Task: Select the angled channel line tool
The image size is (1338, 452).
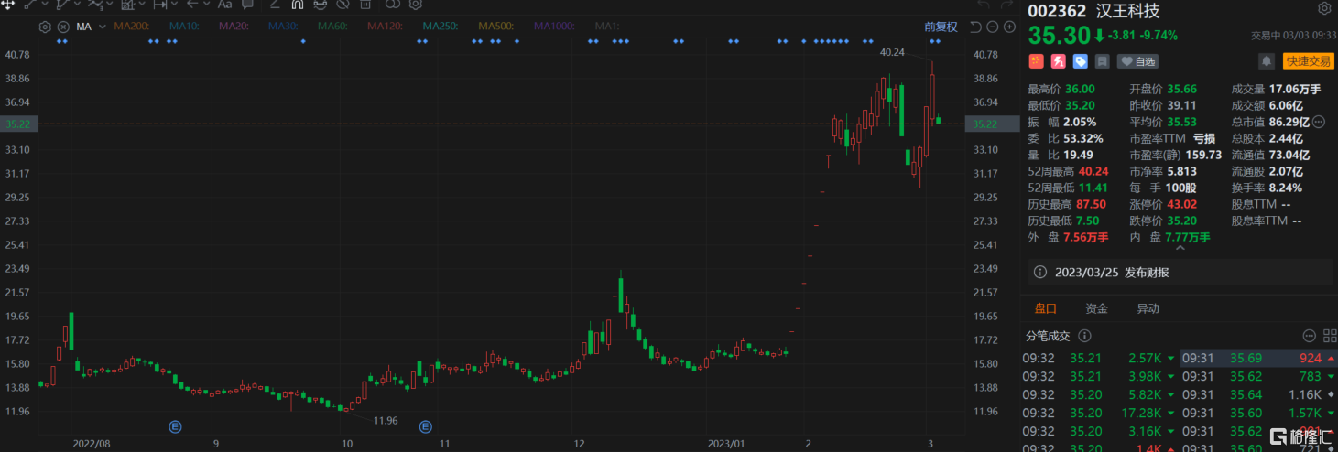Action: coord(63,5)
